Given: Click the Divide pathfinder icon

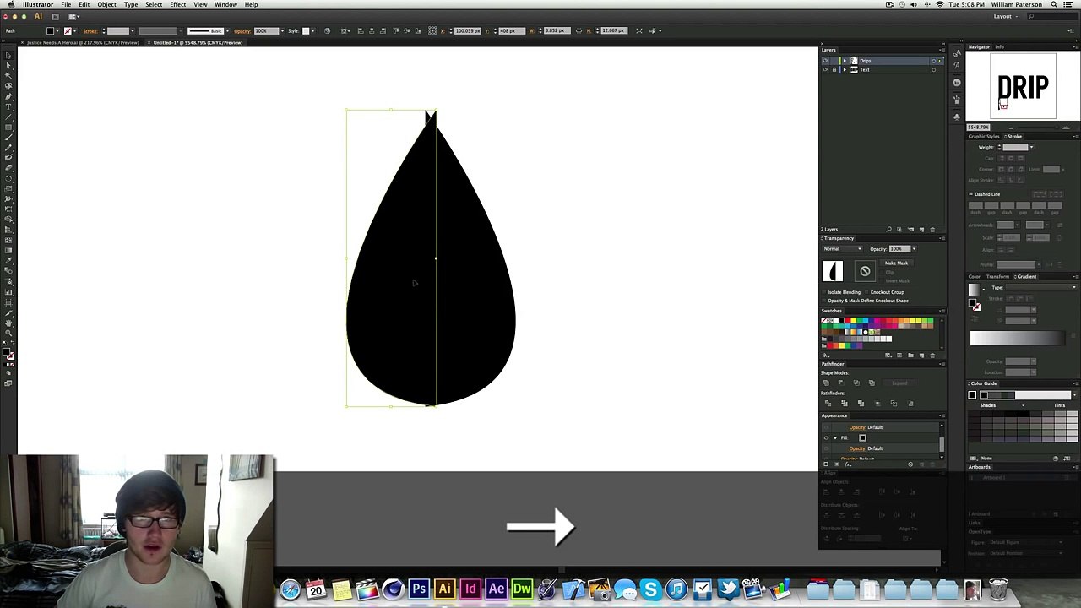Looking at the screenshot, I should [x=827, y=404].
